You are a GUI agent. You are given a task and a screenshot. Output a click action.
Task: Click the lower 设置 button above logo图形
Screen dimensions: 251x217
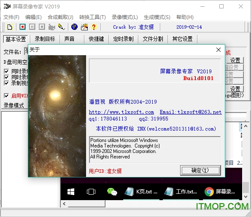pos(235,89)
